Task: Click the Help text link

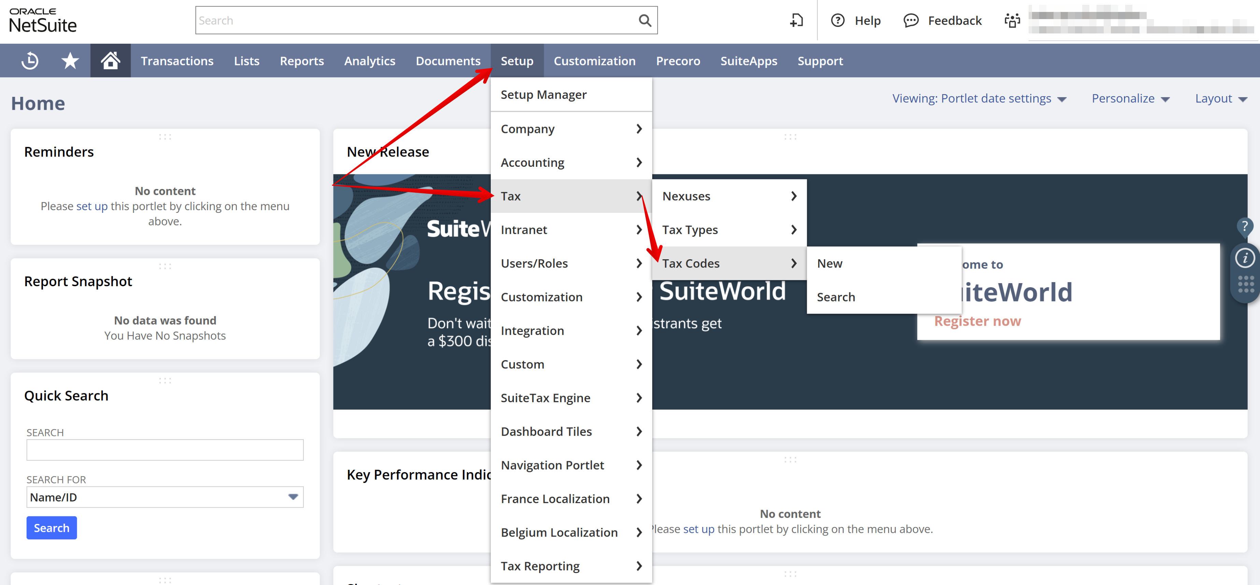Action: point(867,20)
